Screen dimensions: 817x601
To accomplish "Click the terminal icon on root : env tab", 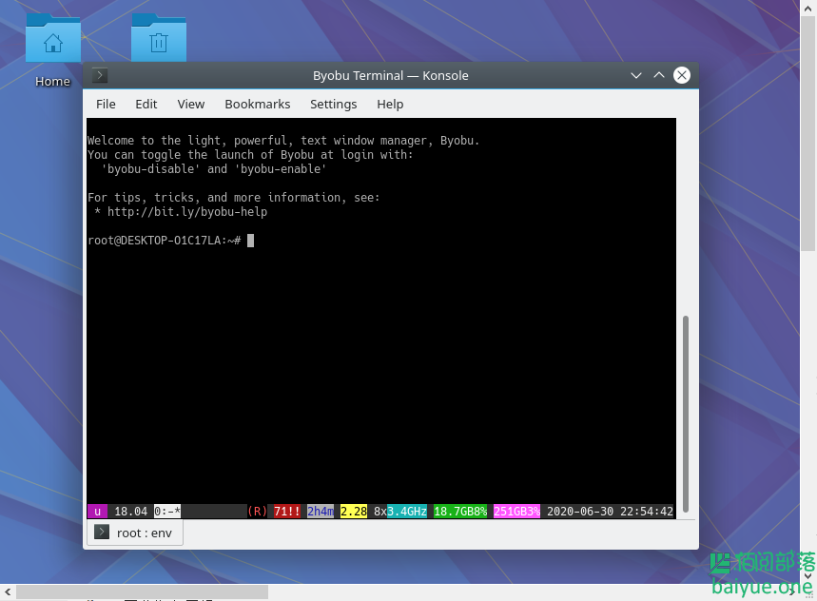I will click(102, 533).
